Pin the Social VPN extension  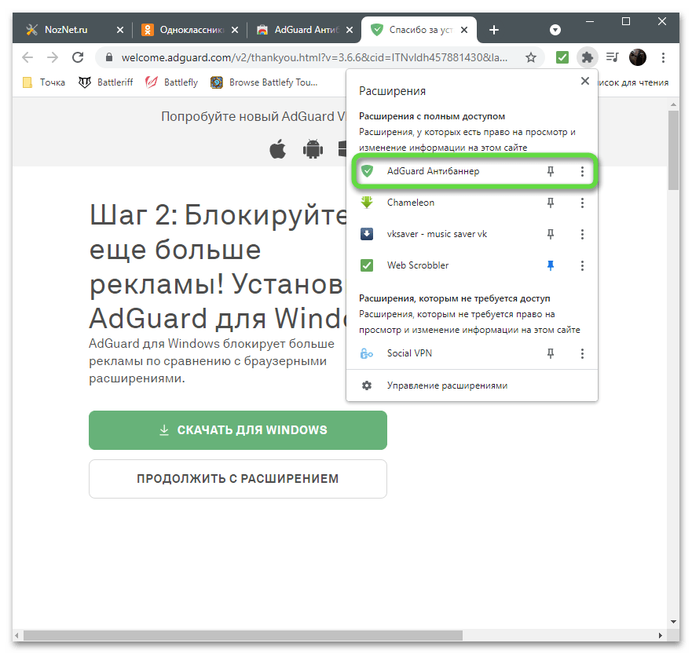coord(551,353)
